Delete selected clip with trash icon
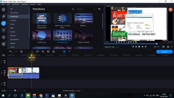Viewport: 174px width, 98px height. click(x=21, y=51)
